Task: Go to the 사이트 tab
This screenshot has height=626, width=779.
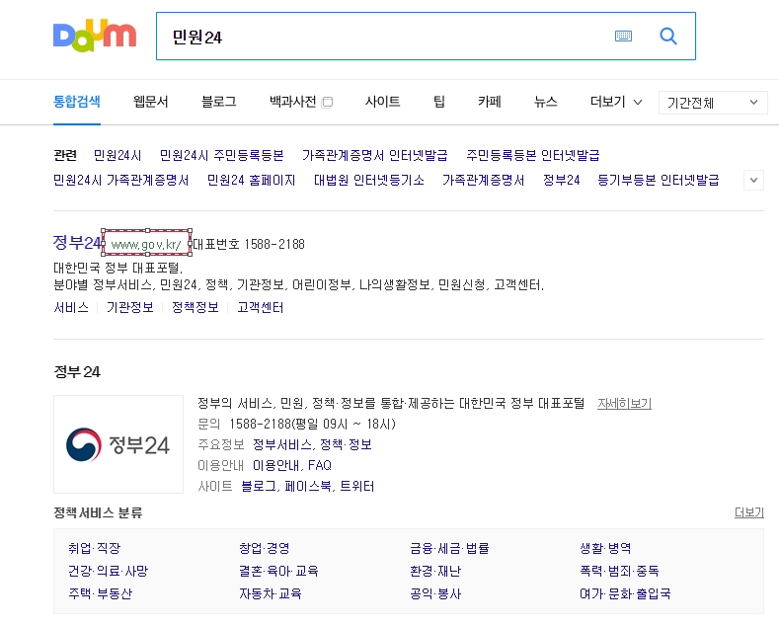Action: 382,102
